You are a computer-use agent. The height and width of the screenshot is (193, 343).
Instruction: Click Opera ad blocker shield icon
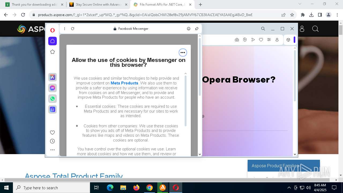245,40
